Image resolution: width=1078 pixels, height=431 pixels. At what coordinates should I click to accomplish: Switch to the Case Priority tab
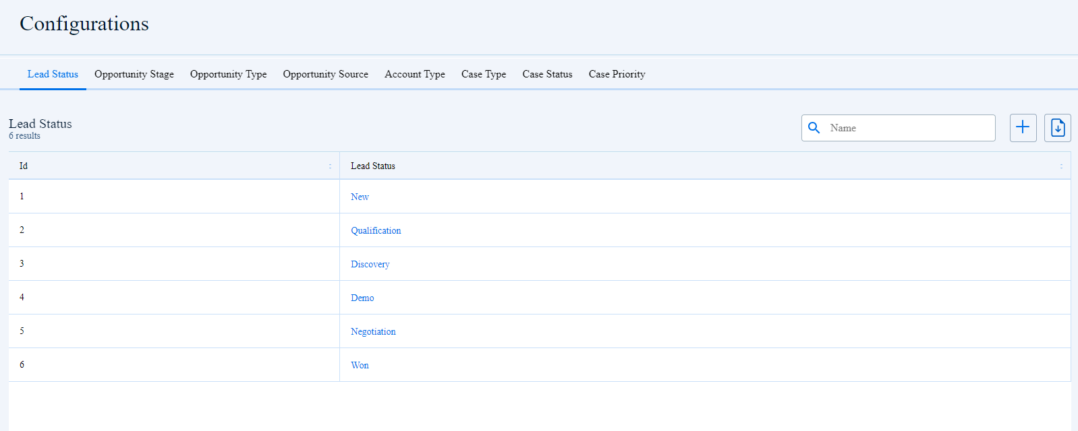[617, 74]
